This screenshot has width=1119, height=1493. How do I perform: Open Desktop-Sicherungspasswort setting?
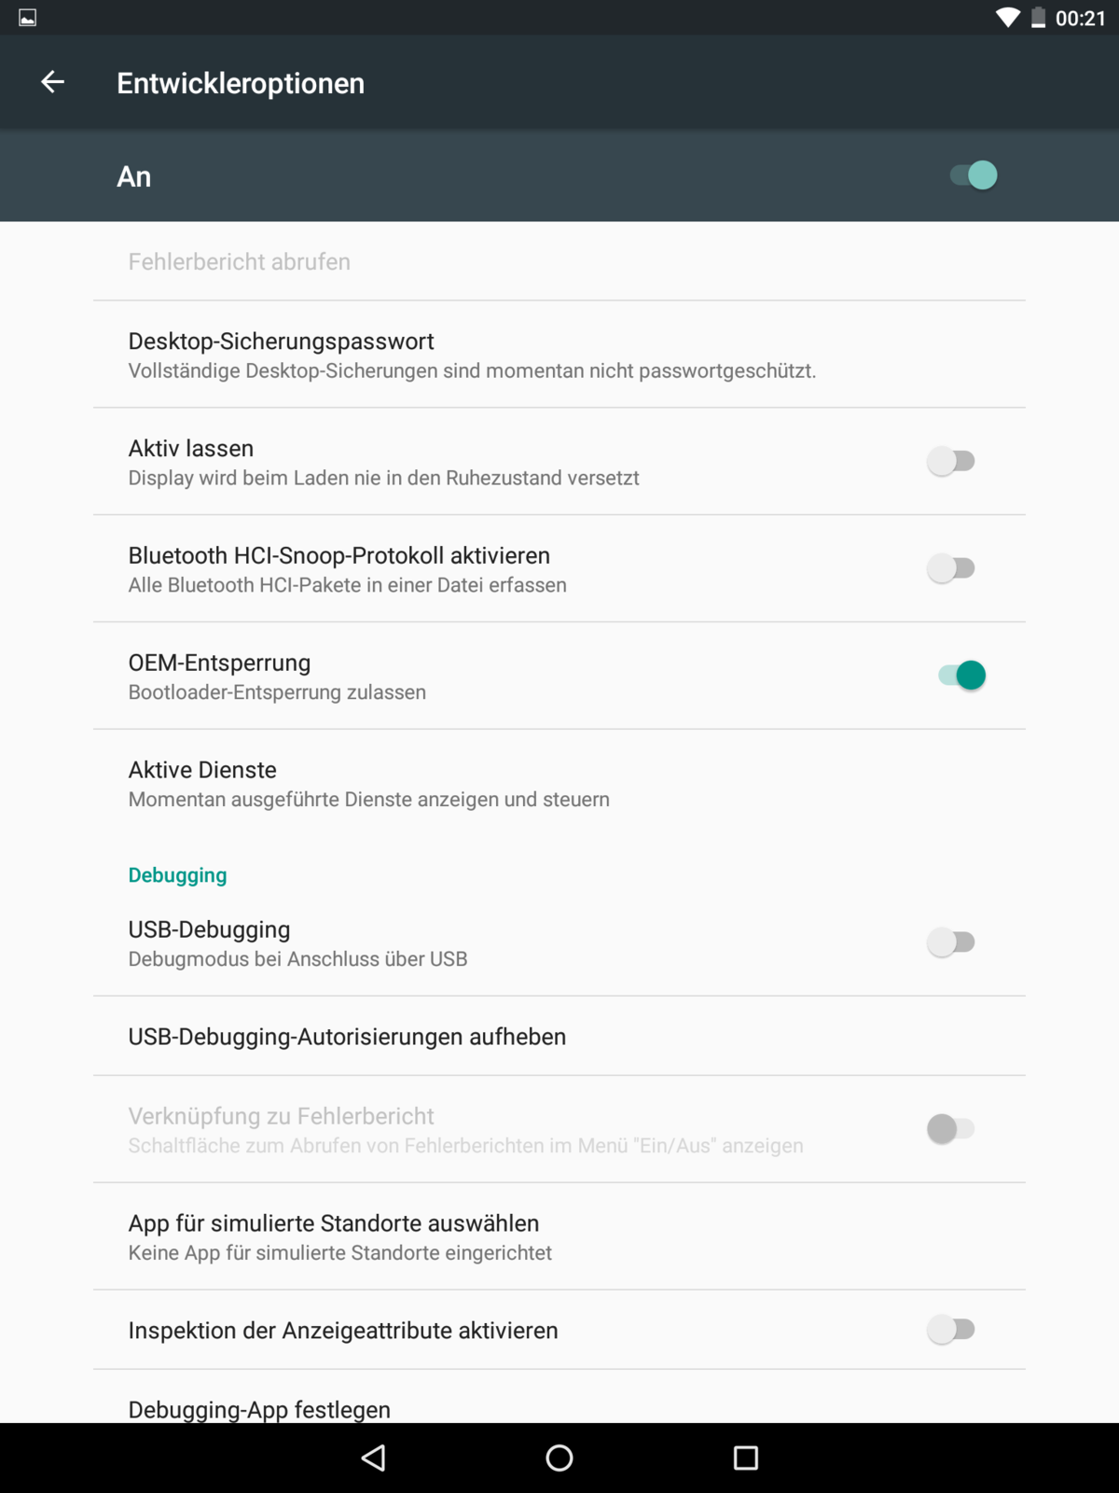click(x=471, y=355)
